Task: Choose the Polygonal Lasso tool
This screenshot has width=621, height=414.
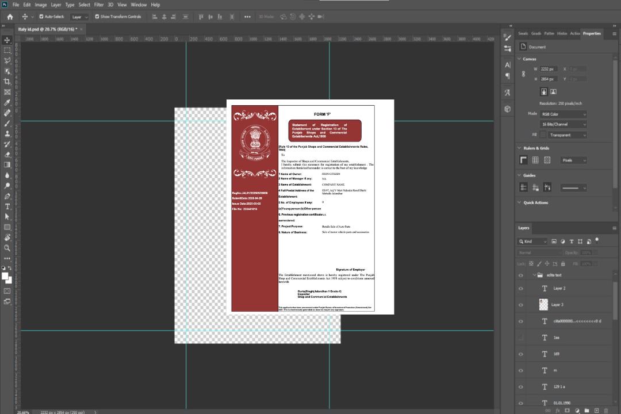Action: tap(7, 60)
